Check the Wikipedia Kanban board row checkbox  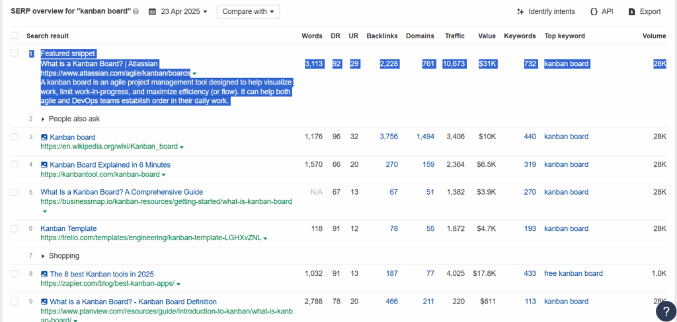click(15, 137)
